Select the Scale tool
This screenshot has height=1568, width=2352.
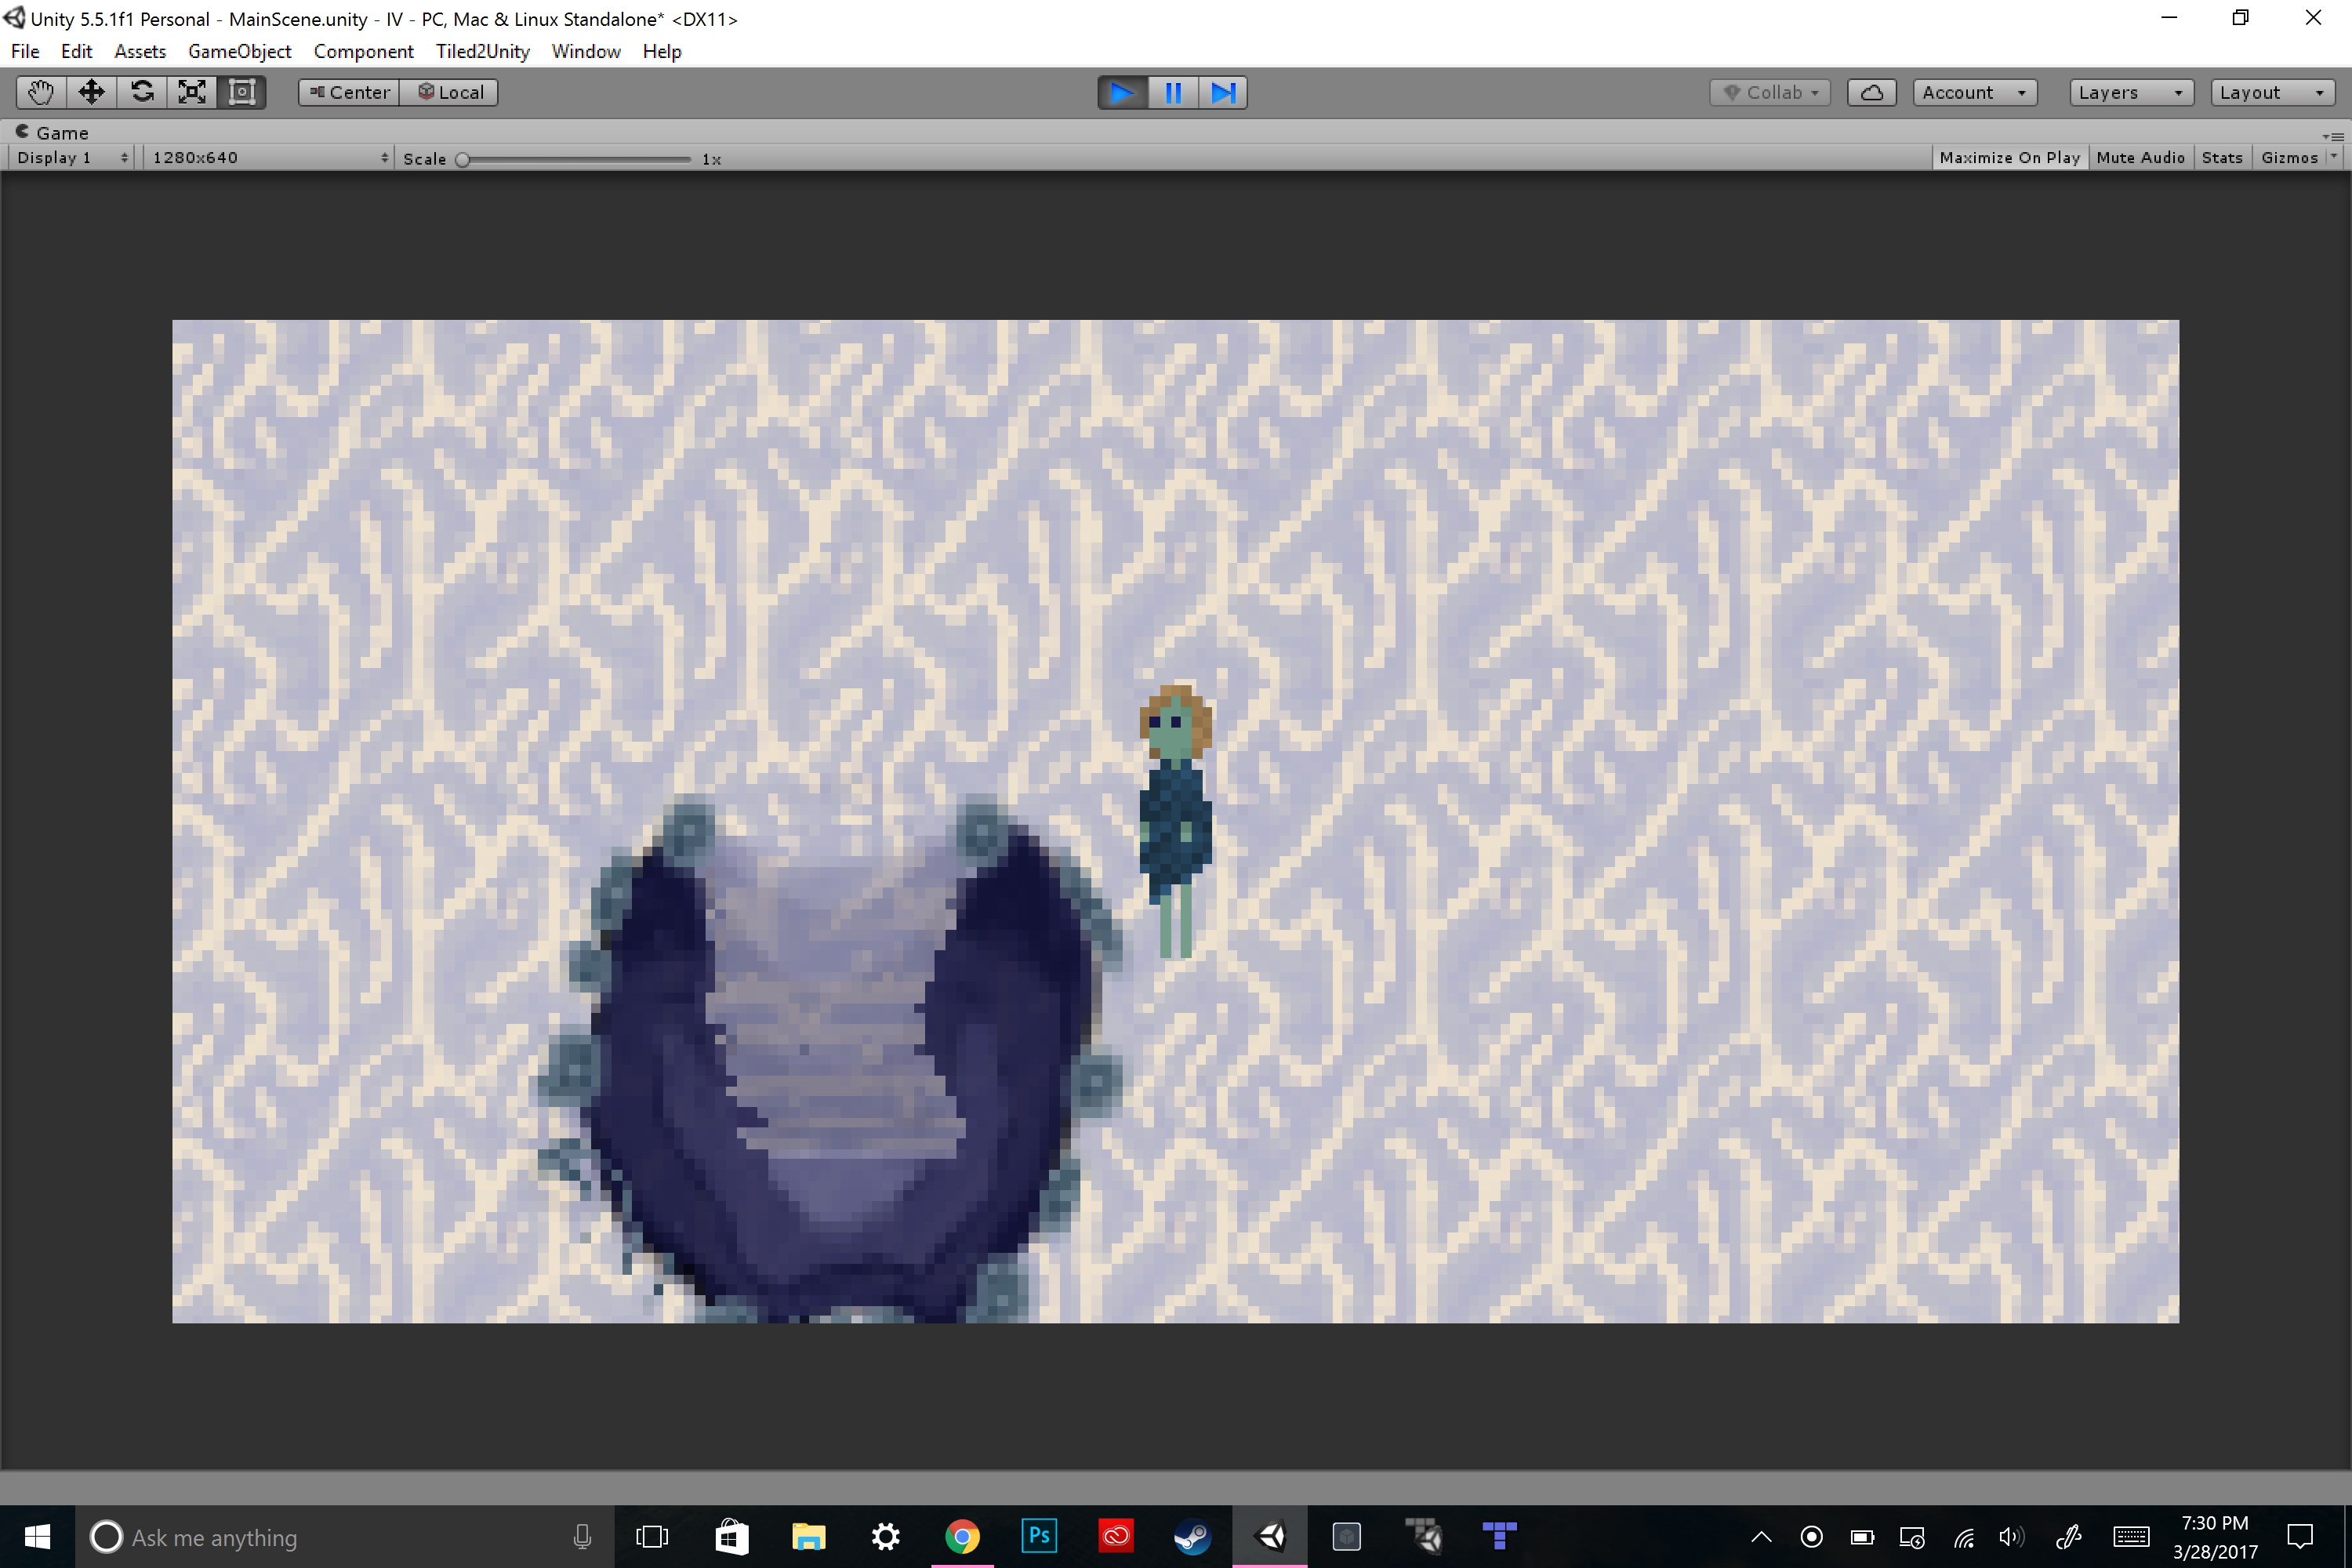pyautogui.click(x=192, y=92)
